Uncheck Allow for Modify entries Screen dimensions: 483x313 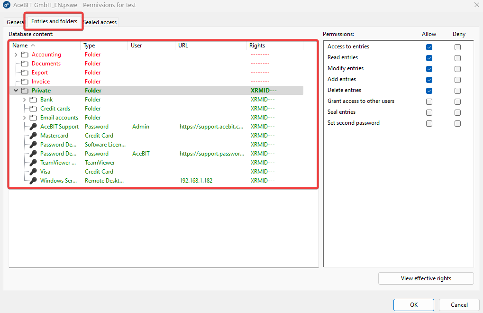click(x=429, y=69)
